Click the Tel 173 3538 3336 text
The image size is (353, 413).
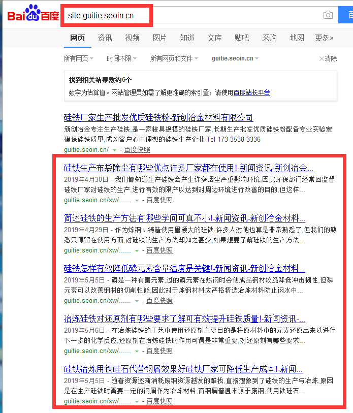pos(234,139)
